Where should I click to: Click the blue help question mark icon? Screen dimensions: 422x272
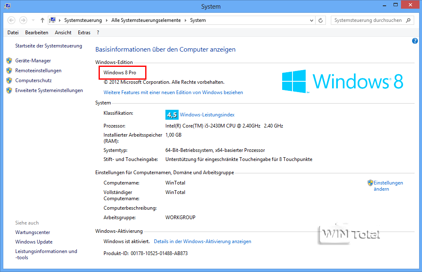[x=415, y=41]
